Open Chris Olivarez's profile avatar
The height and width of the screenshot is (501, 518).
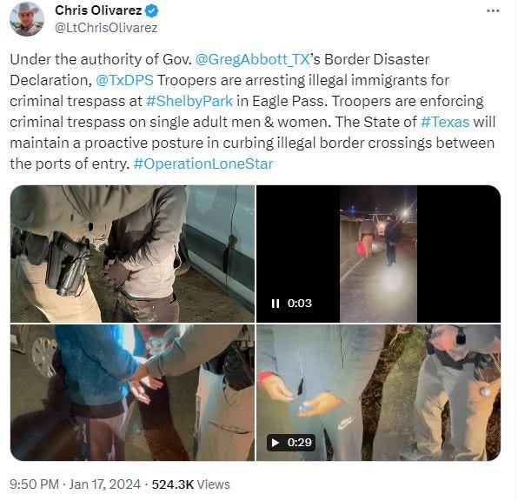[27, 18]
